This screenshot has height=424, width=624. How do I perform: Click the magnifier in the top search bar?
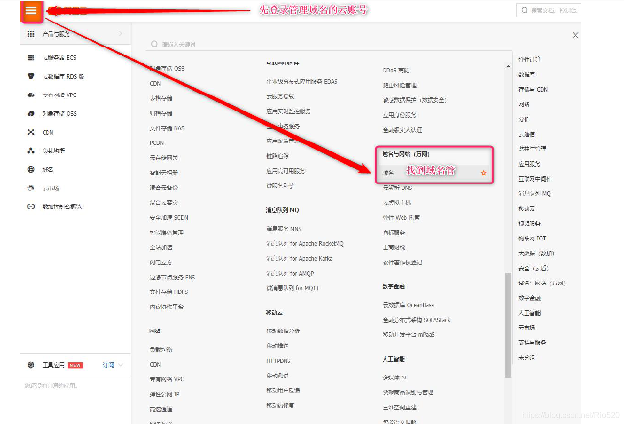coord(523,10)
